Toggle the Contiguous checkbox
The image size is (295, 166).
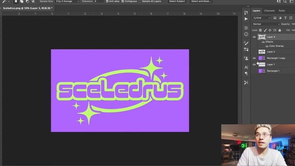[123, 1]
